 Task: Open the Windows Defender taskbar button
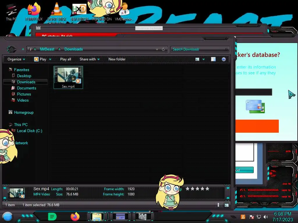point(143,216)
